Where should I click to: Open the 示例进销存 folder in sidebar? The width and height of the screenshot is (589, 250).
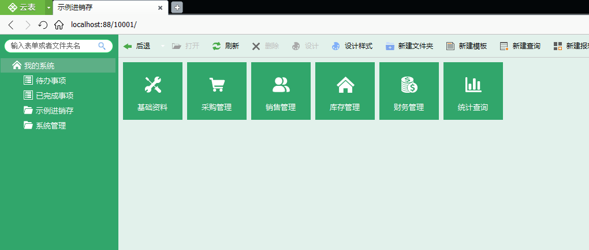(x=49, y=111)
